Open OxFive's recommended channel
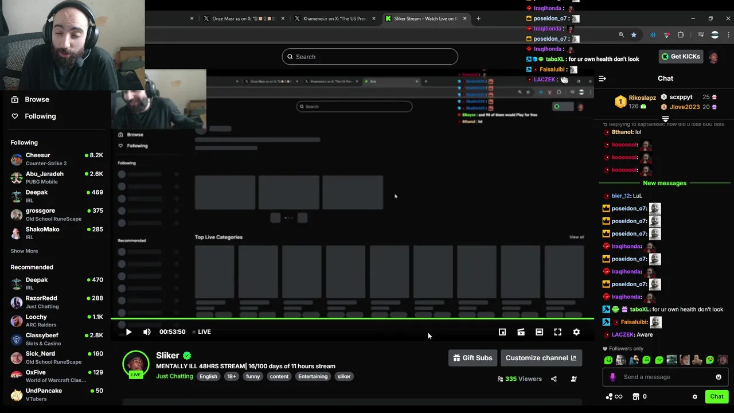This screenshot has width=734, height=413. click(x=56, y=376)
